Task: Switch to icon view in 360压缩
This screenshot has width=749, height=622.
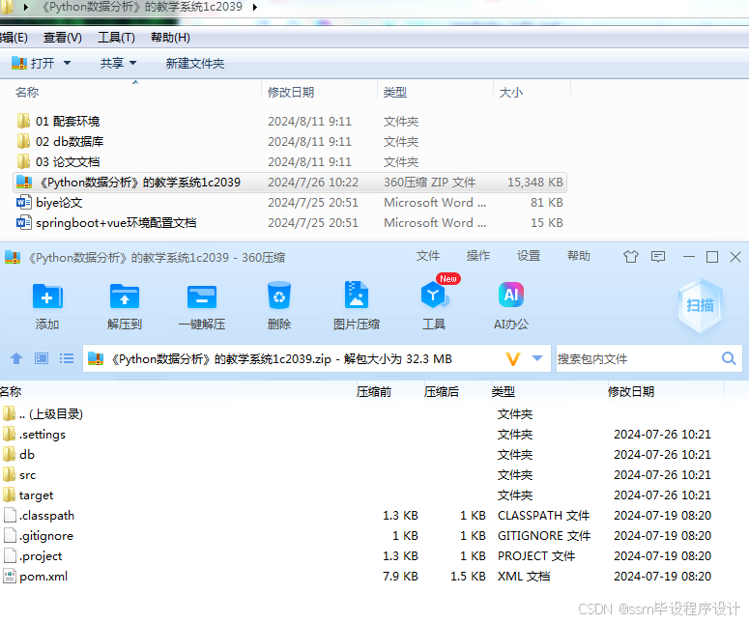Action: (42, 358)
